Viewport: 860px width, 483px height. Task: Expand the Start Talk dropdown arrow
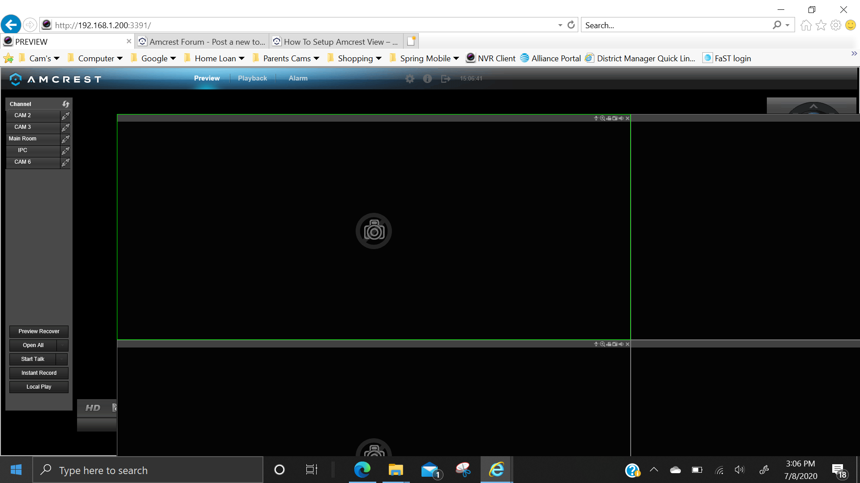(x=62, y=359)
